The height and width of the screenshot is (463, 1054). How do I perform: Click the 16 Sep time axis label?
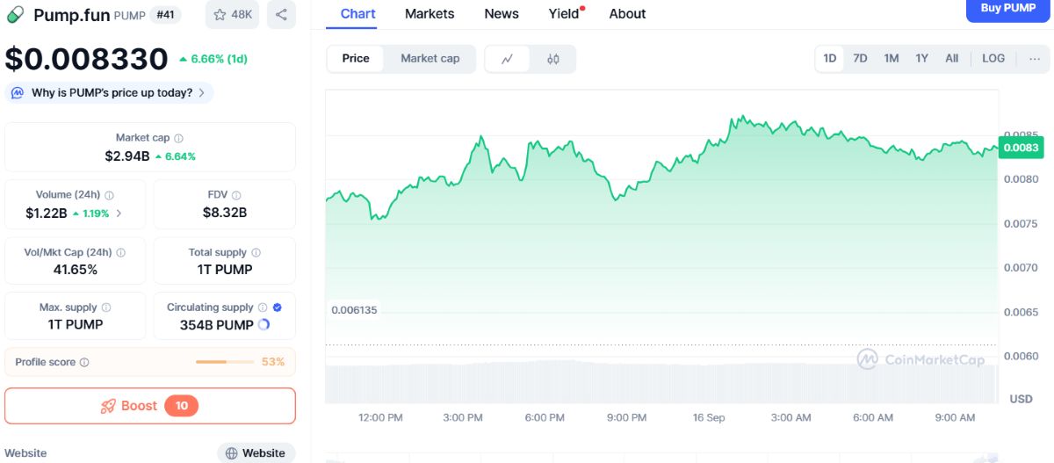709,417
